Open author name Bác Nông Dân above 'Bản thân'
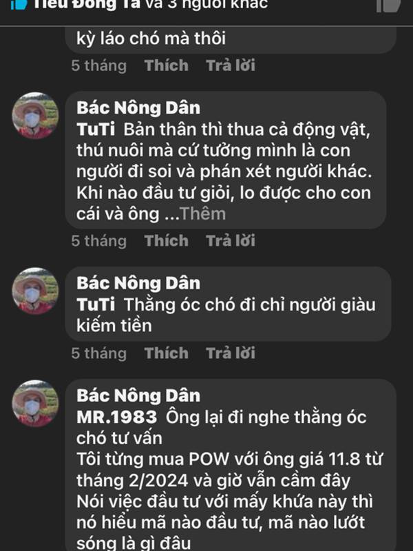413x551 pixels. 138,108
